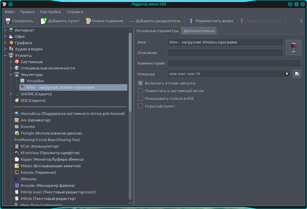
Task: Click the Internet globe icon in tree
Action: click(x=11, y=30)
